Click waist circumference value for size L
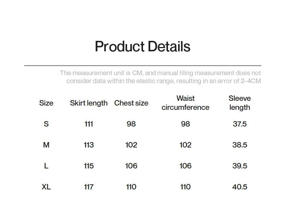 click(x=185, y=166)
